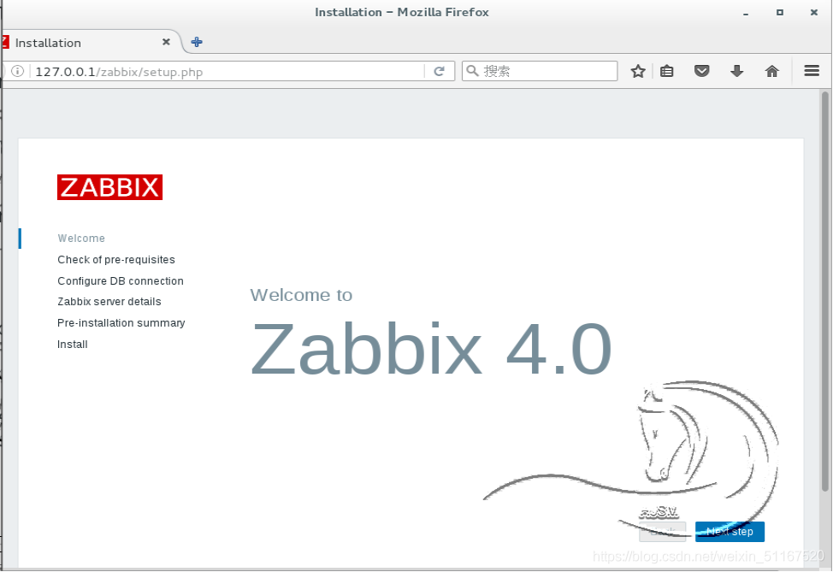
Task: Click the disabled Back button
Action: click(663, 532)
